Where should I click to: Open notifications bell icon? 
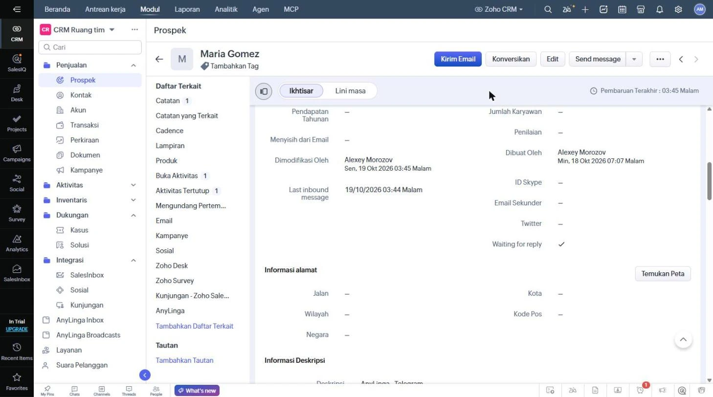point(660,9)
